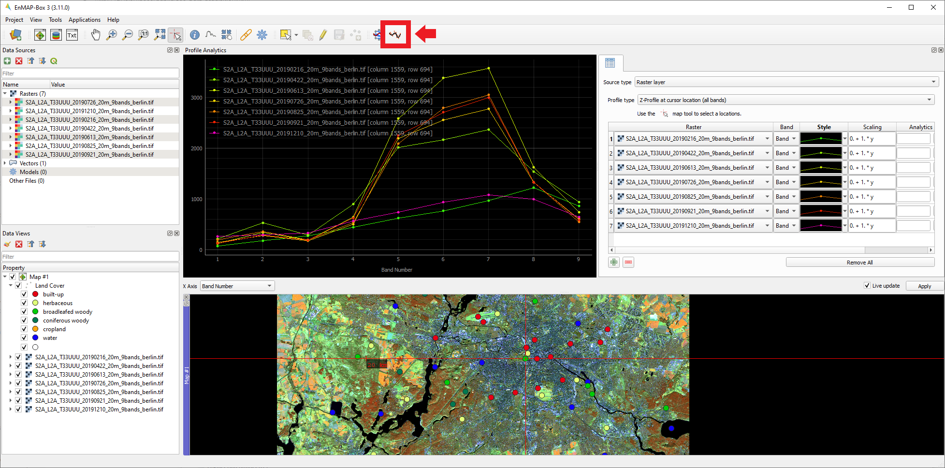This screenshot has width=945, height=468.
Task: Add a data source with green plus
Action: (x=7, y=61)
